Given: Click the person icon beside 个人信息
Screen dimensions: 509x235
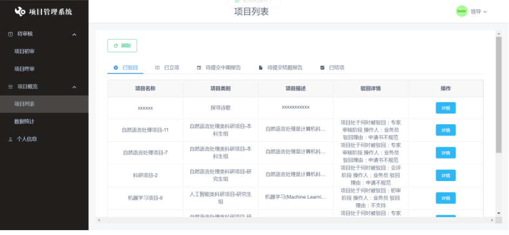Looking at the screenshot, I should coord(10,139).
